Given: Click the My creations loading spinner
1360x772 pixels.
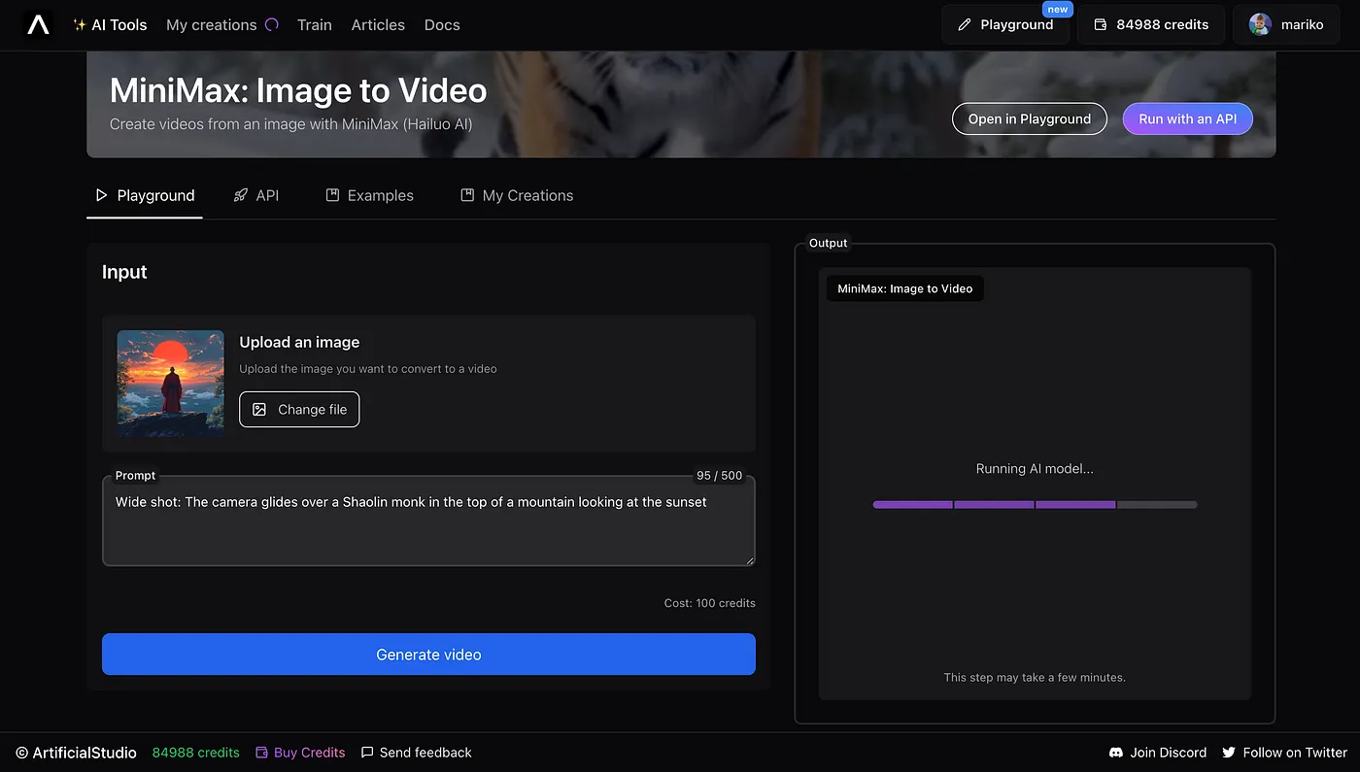Looking at the screenshot, I should click(272, 24).
